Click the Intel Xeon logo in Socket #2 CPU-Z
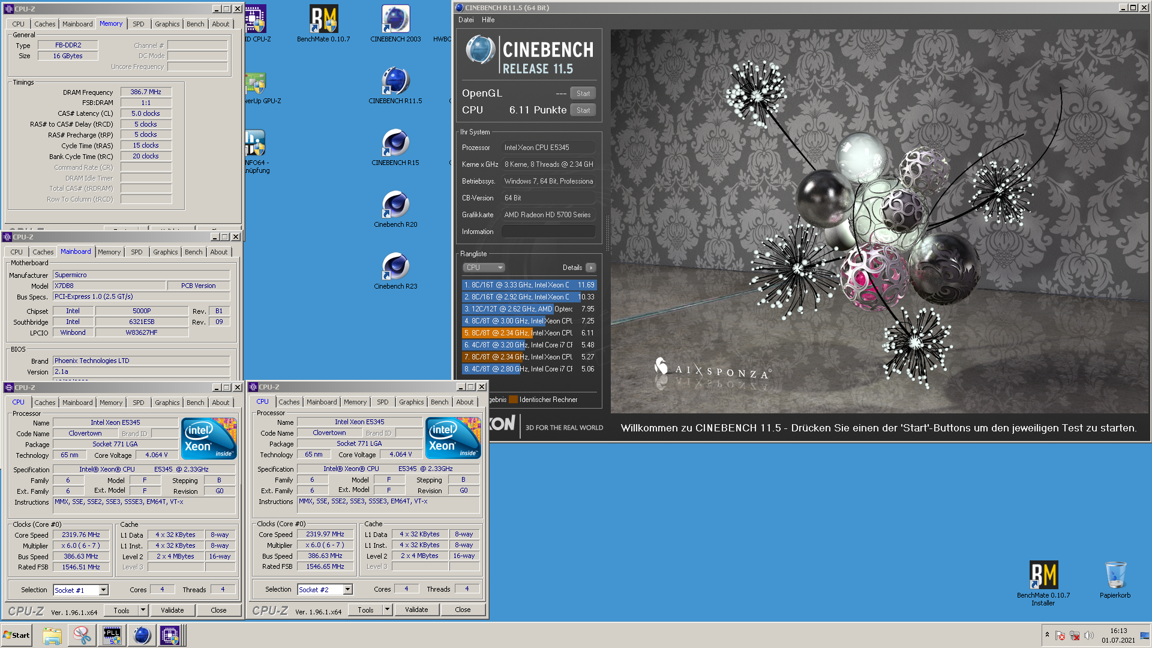 pos(453,439)
